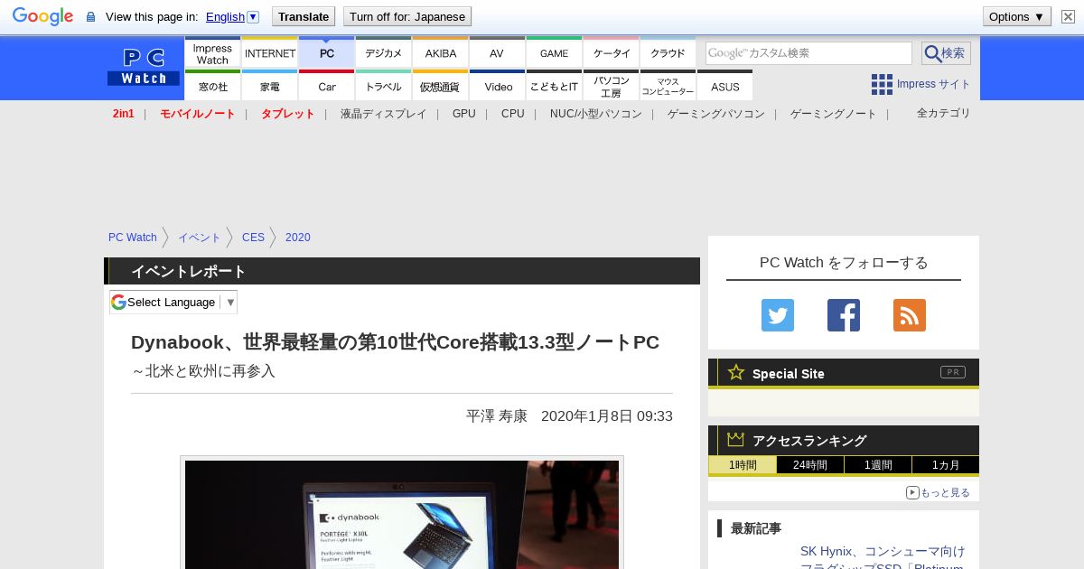This screenshot has height=569, width=1084.
Task: Click the イベント breadcrumb link
Action: [200, 238]
